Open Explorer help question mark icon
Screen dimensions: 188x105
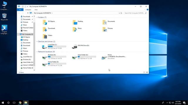147,10
